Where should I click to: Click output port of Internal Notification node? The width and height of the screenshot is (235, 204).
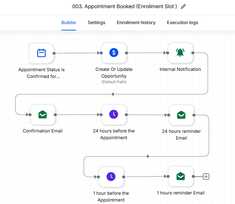click(x=193, y=53)
